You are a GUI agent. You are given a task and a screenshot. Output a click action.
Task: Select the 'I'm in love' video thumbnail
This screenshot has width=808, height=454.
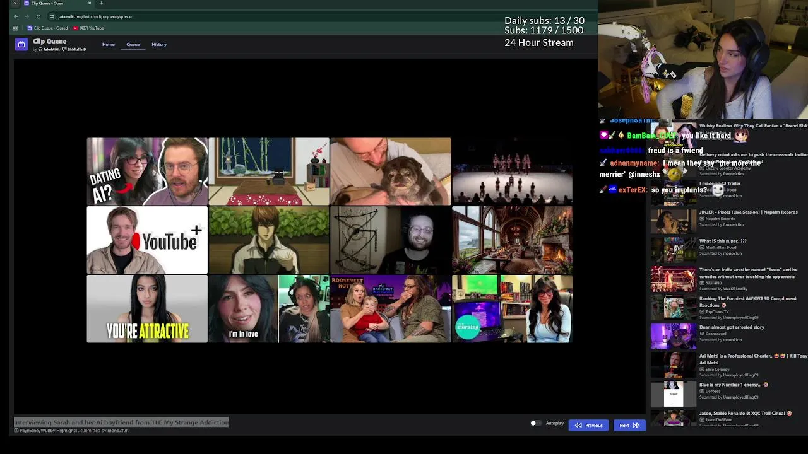269,309
